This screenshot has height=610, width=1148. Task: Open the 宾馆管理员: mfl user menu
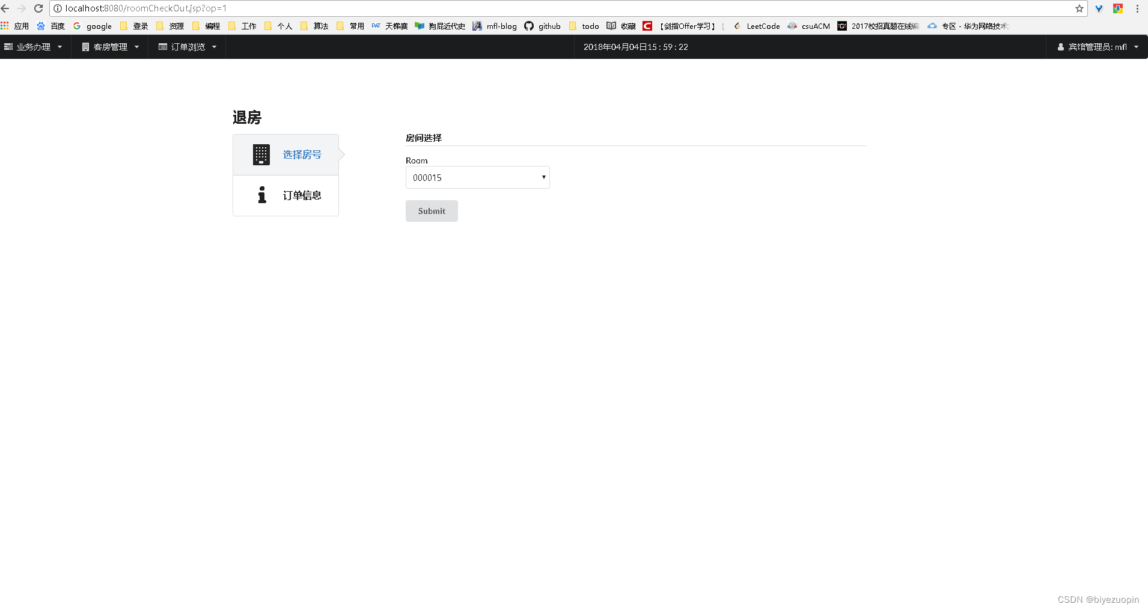(1098, 47)
